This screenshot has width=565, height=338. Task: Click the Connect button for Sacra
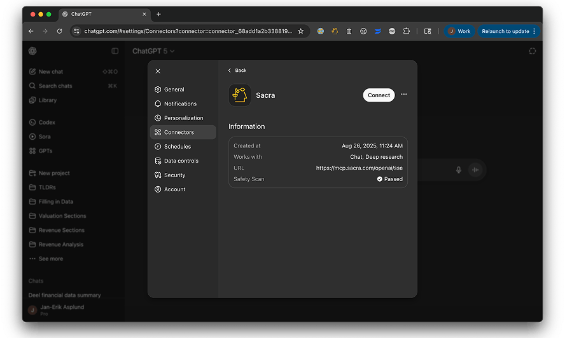pos(379,95)
